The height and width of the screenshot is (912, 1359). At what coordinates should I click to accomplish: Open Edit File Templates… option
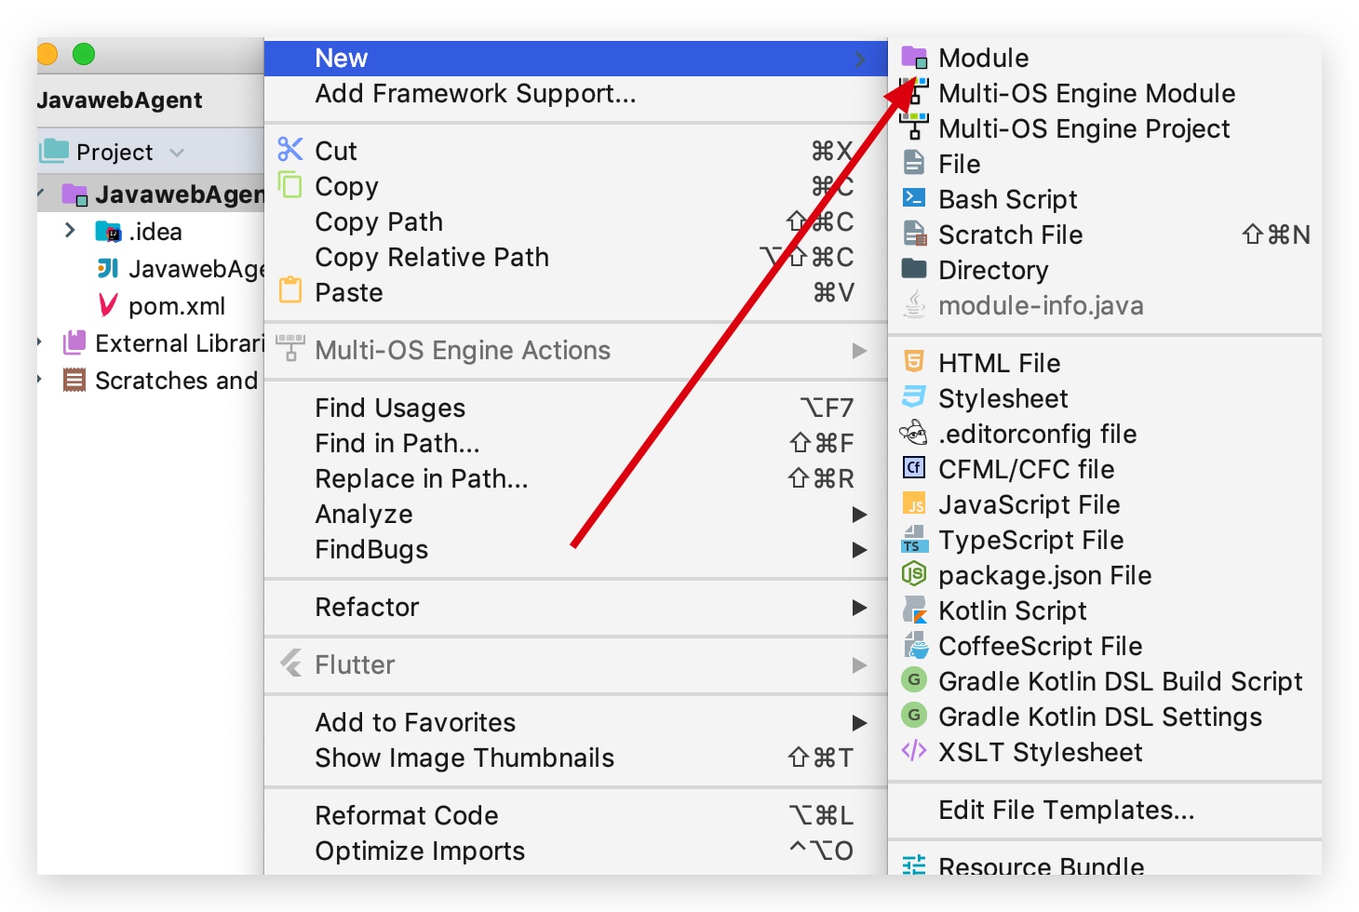coord(1066,810)
